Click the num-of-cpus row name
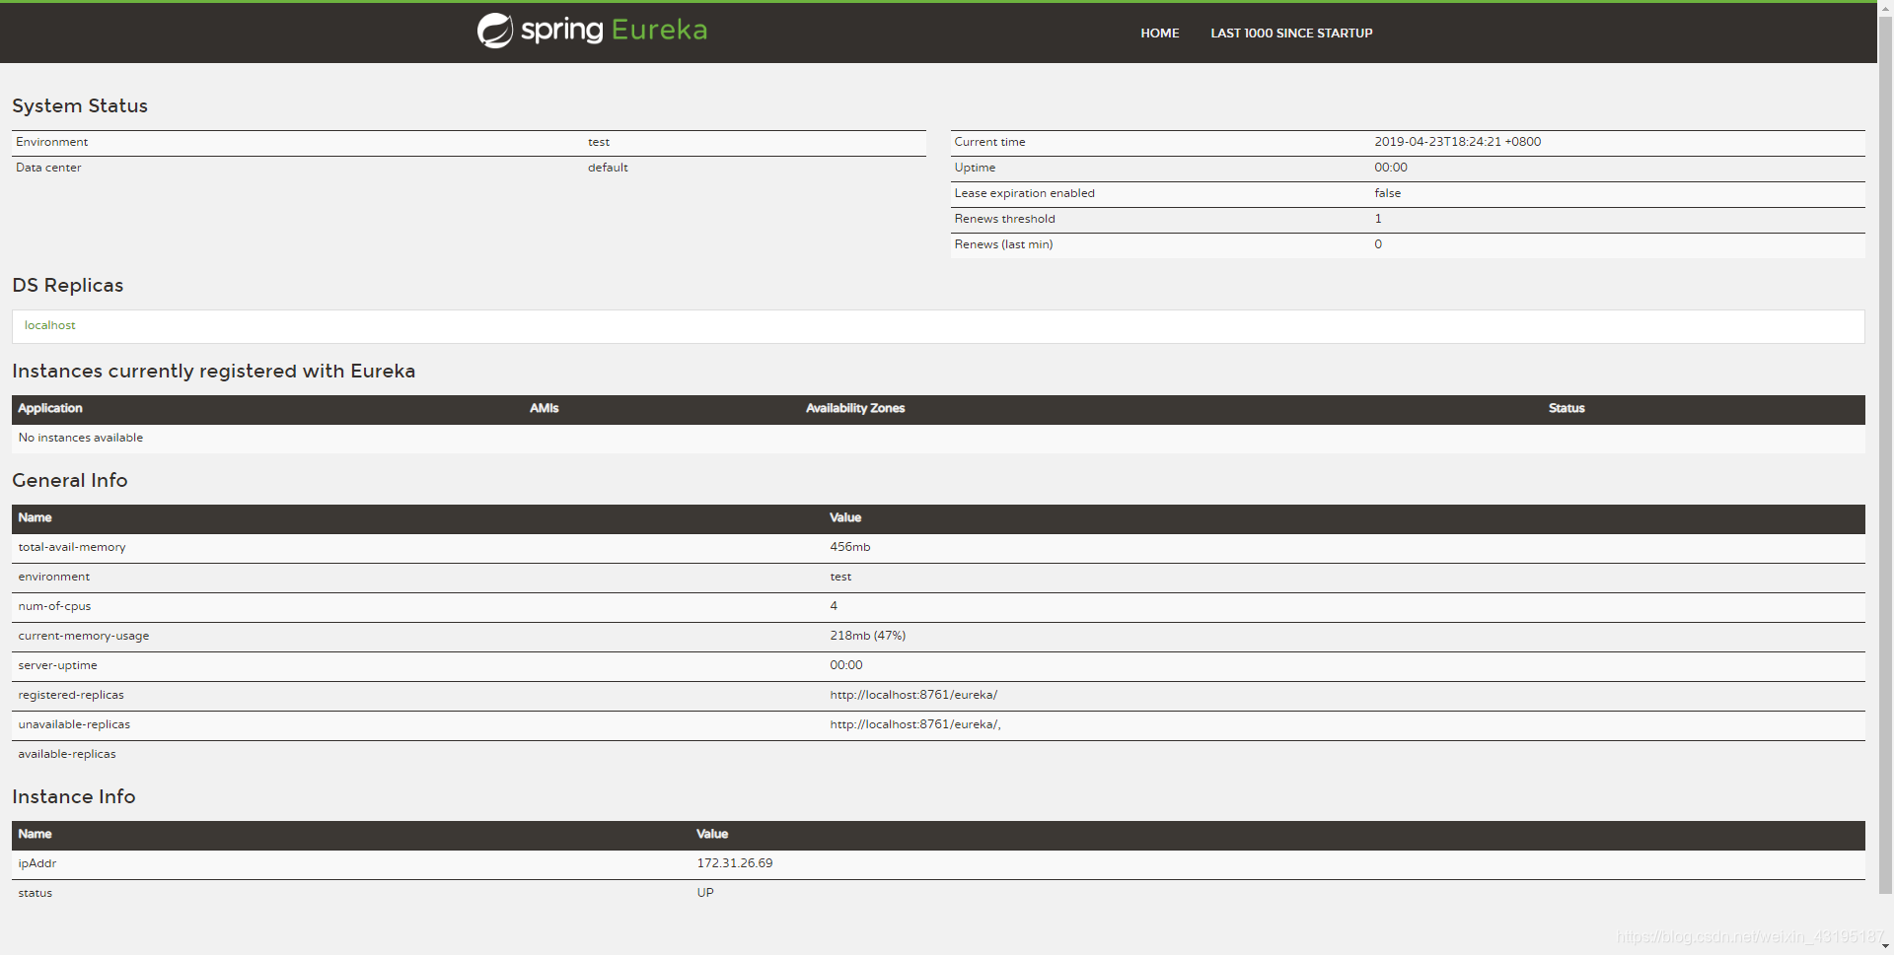 [x=54, y=606]
